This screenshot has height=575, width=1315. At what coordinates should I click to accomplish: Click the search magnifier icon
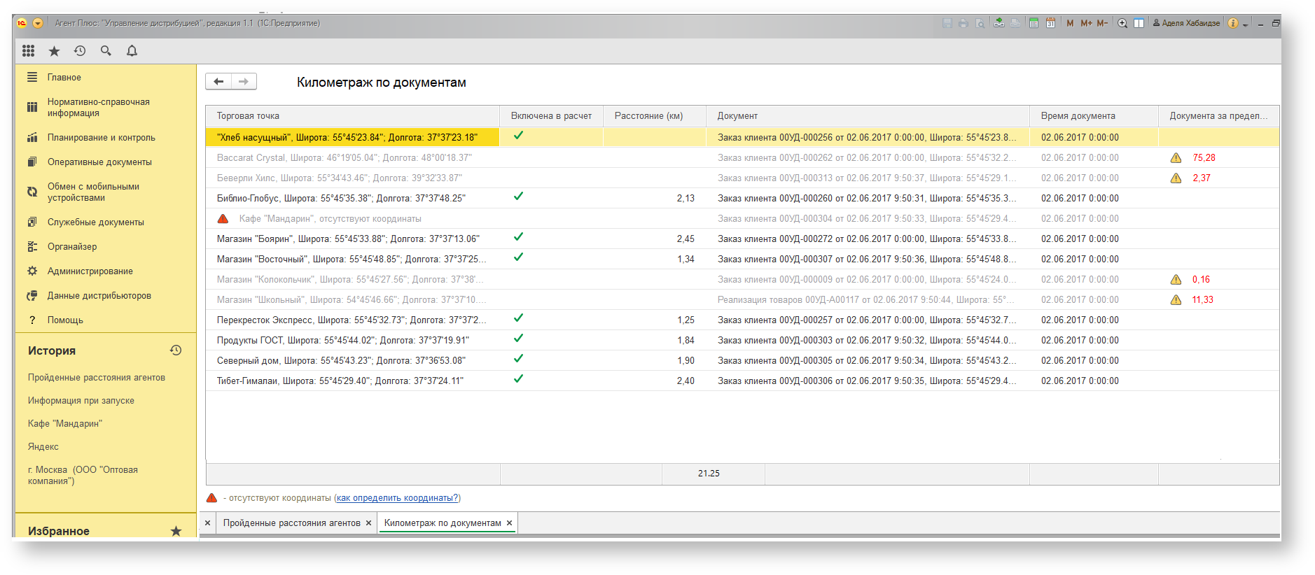coord(106,50)
